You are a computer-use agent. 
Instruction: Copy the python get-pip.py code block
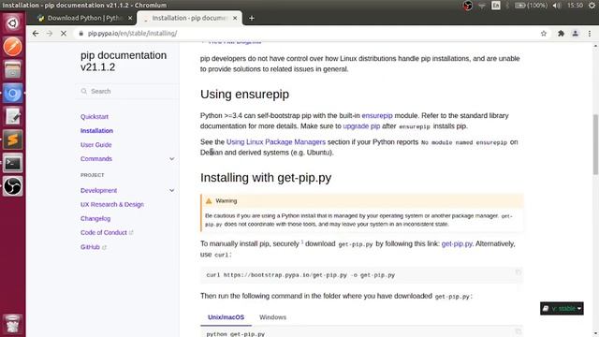click(x=518, y=331)
